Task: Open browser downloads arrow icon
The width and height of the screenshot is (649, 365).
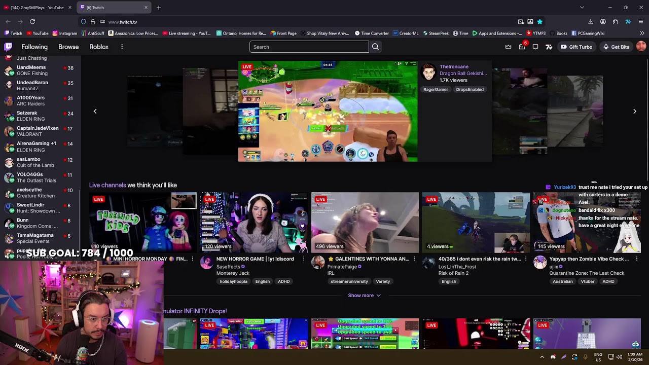Action: [x=591, y=22]
